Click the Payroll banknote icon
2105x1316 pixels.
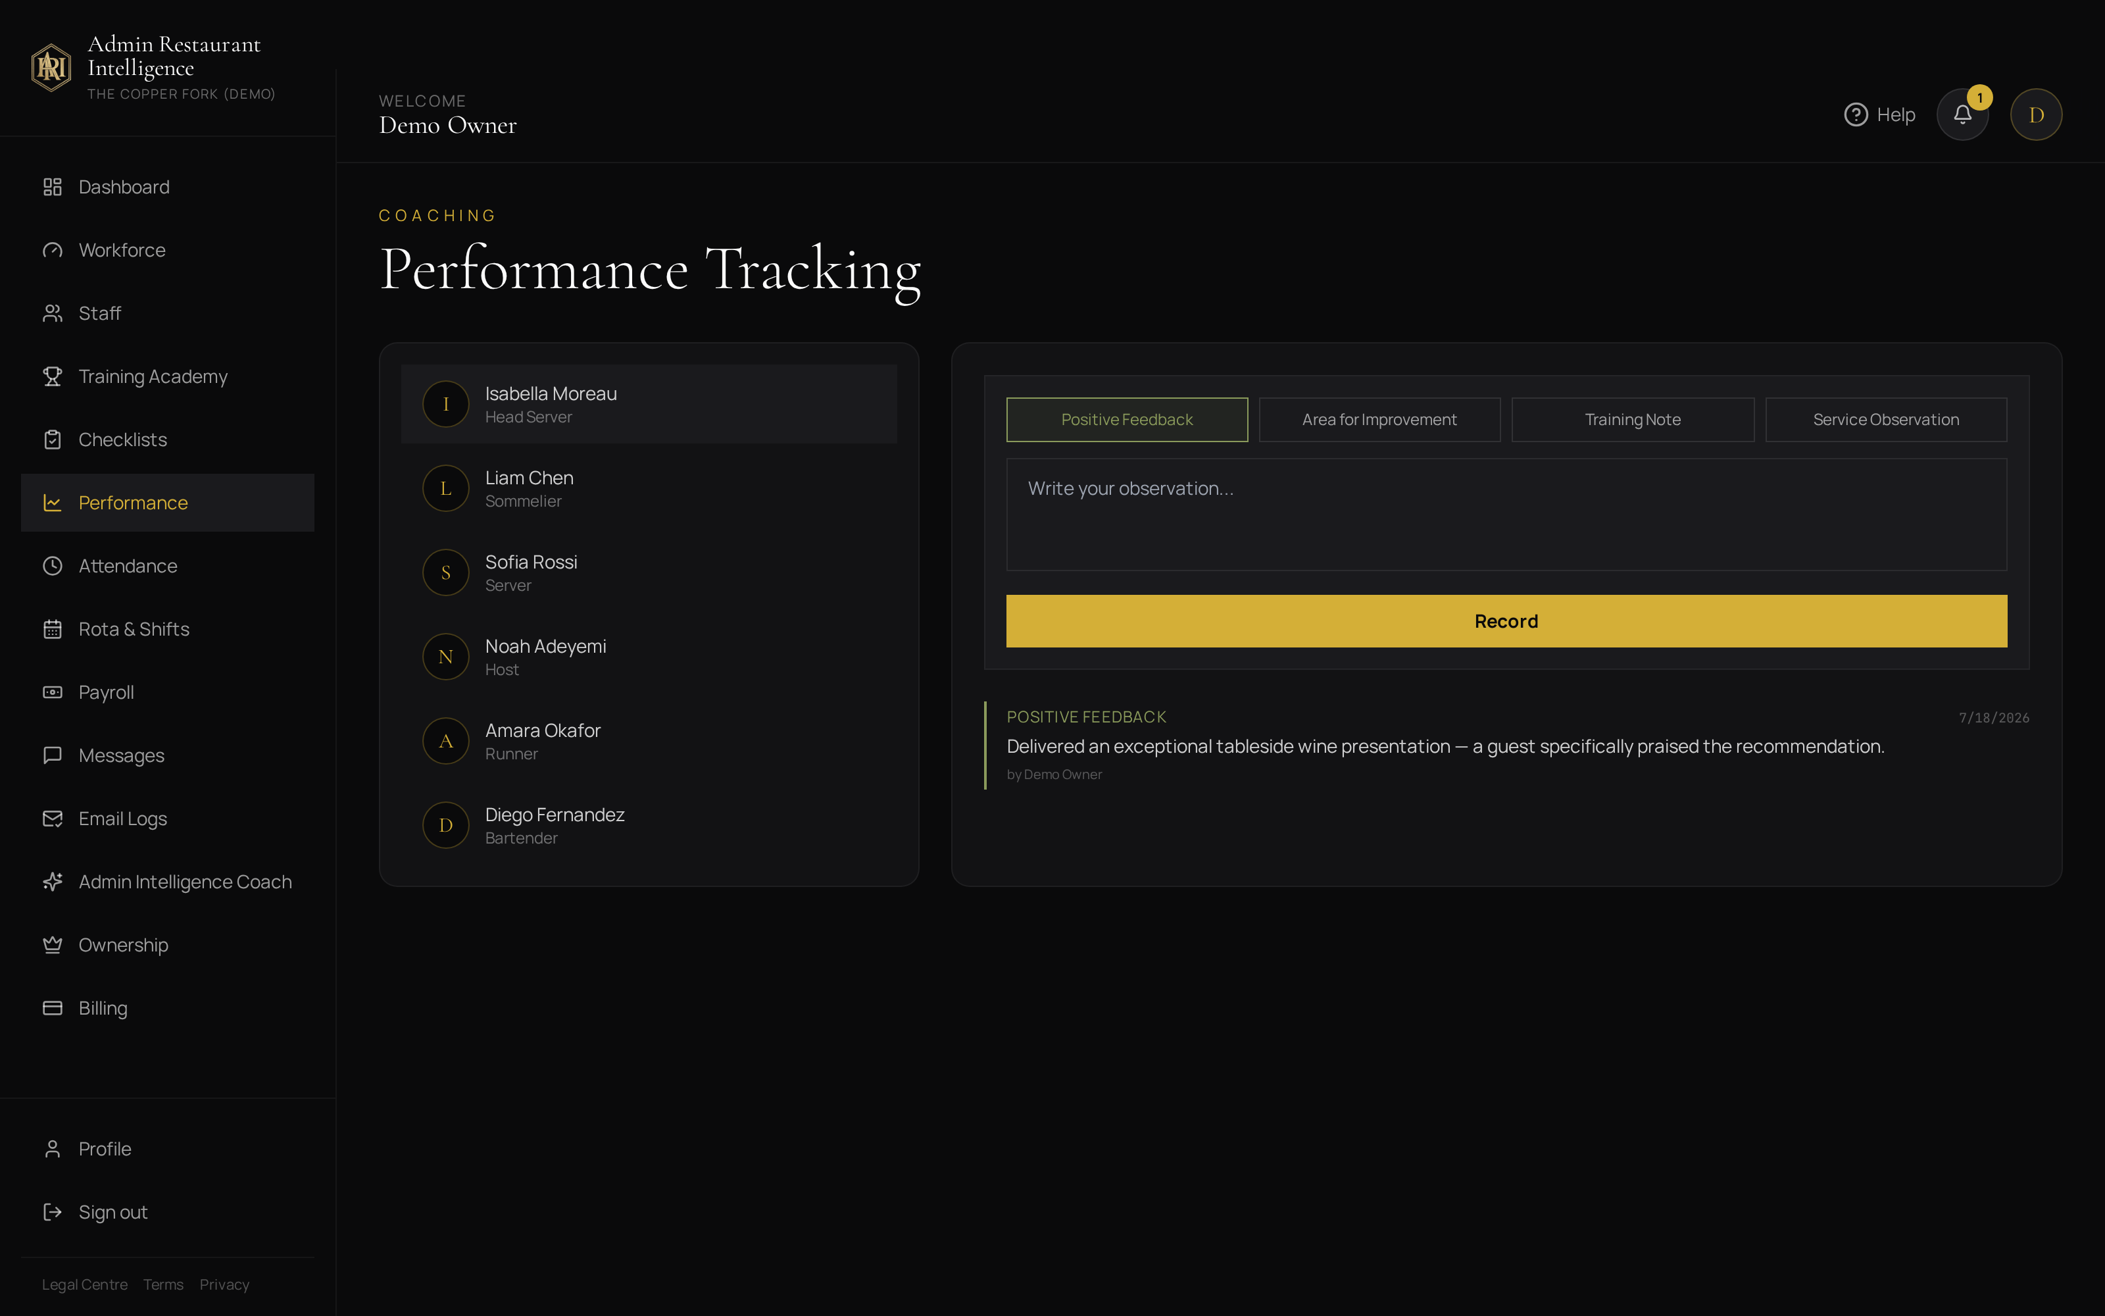(x=52, y=693)
